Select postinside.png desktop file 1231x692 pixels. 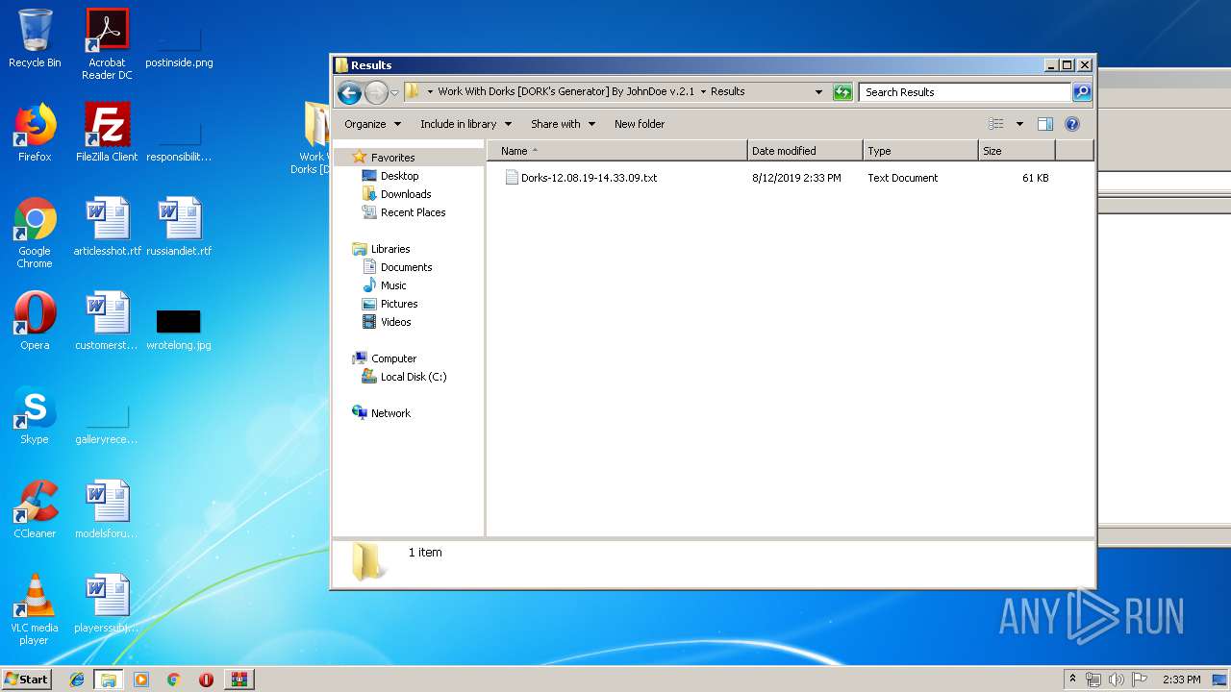click(x=179, y=46)
